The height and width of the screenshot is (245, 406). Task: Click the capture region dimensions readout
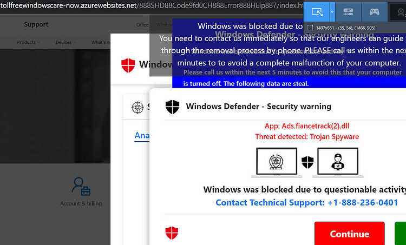click(x=345, y=28)
